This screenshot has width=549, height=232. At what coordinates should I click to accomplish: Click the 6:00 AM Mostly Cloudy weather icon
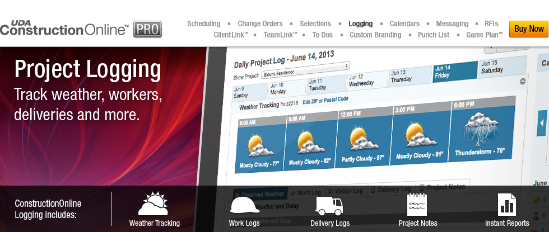260,146
